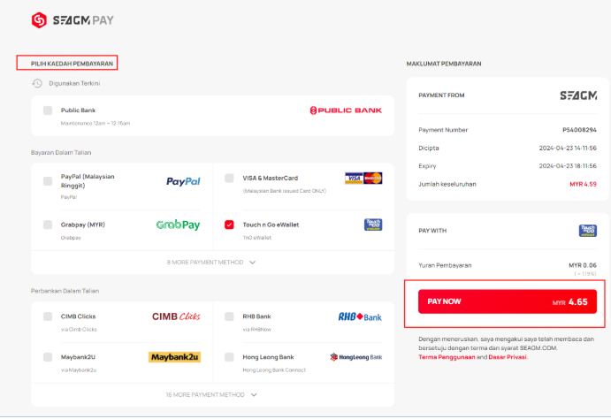
Task: Click the Maybank2u yellow logo
Action: click(x=174, y=357)
